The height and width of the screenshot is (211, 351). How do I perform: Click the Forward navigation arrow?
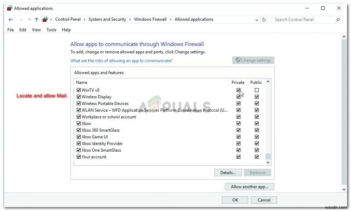pyautogui.click(x=21, y=20)
